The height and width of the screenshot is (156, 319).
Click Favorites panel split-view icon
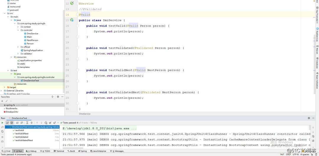[52, 97]
